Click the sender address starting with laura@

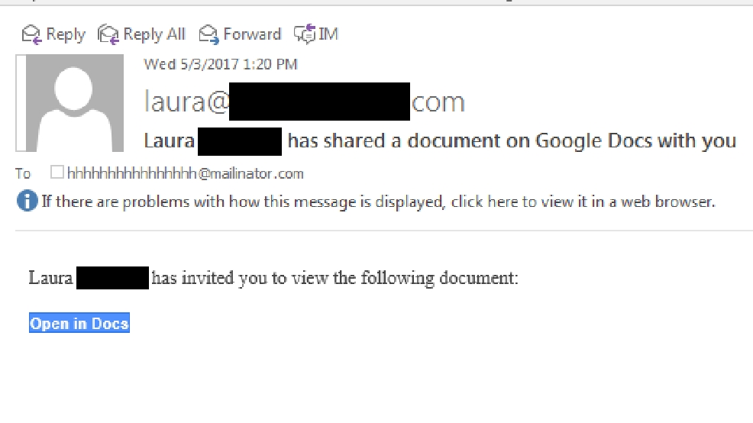click(305, 102)
